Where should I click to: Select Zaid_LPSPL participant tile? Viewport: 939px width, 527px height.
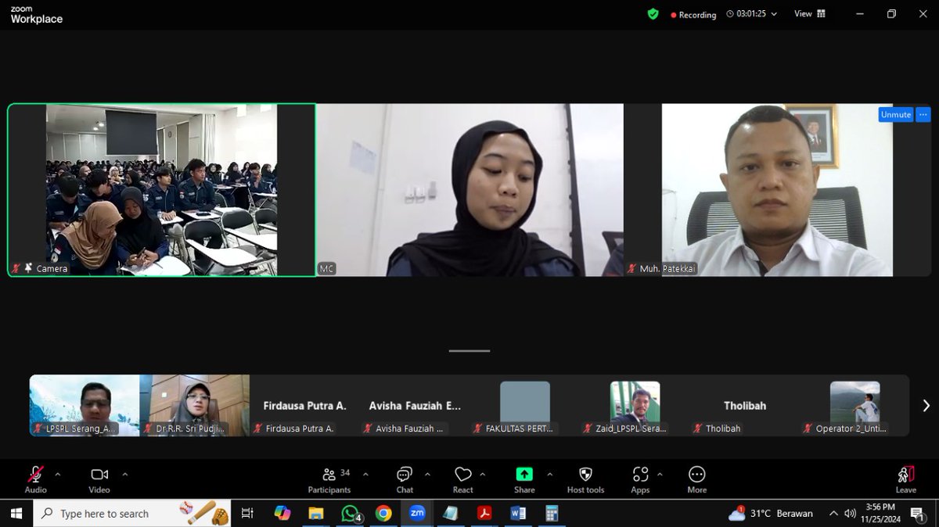tap(635, 405)
